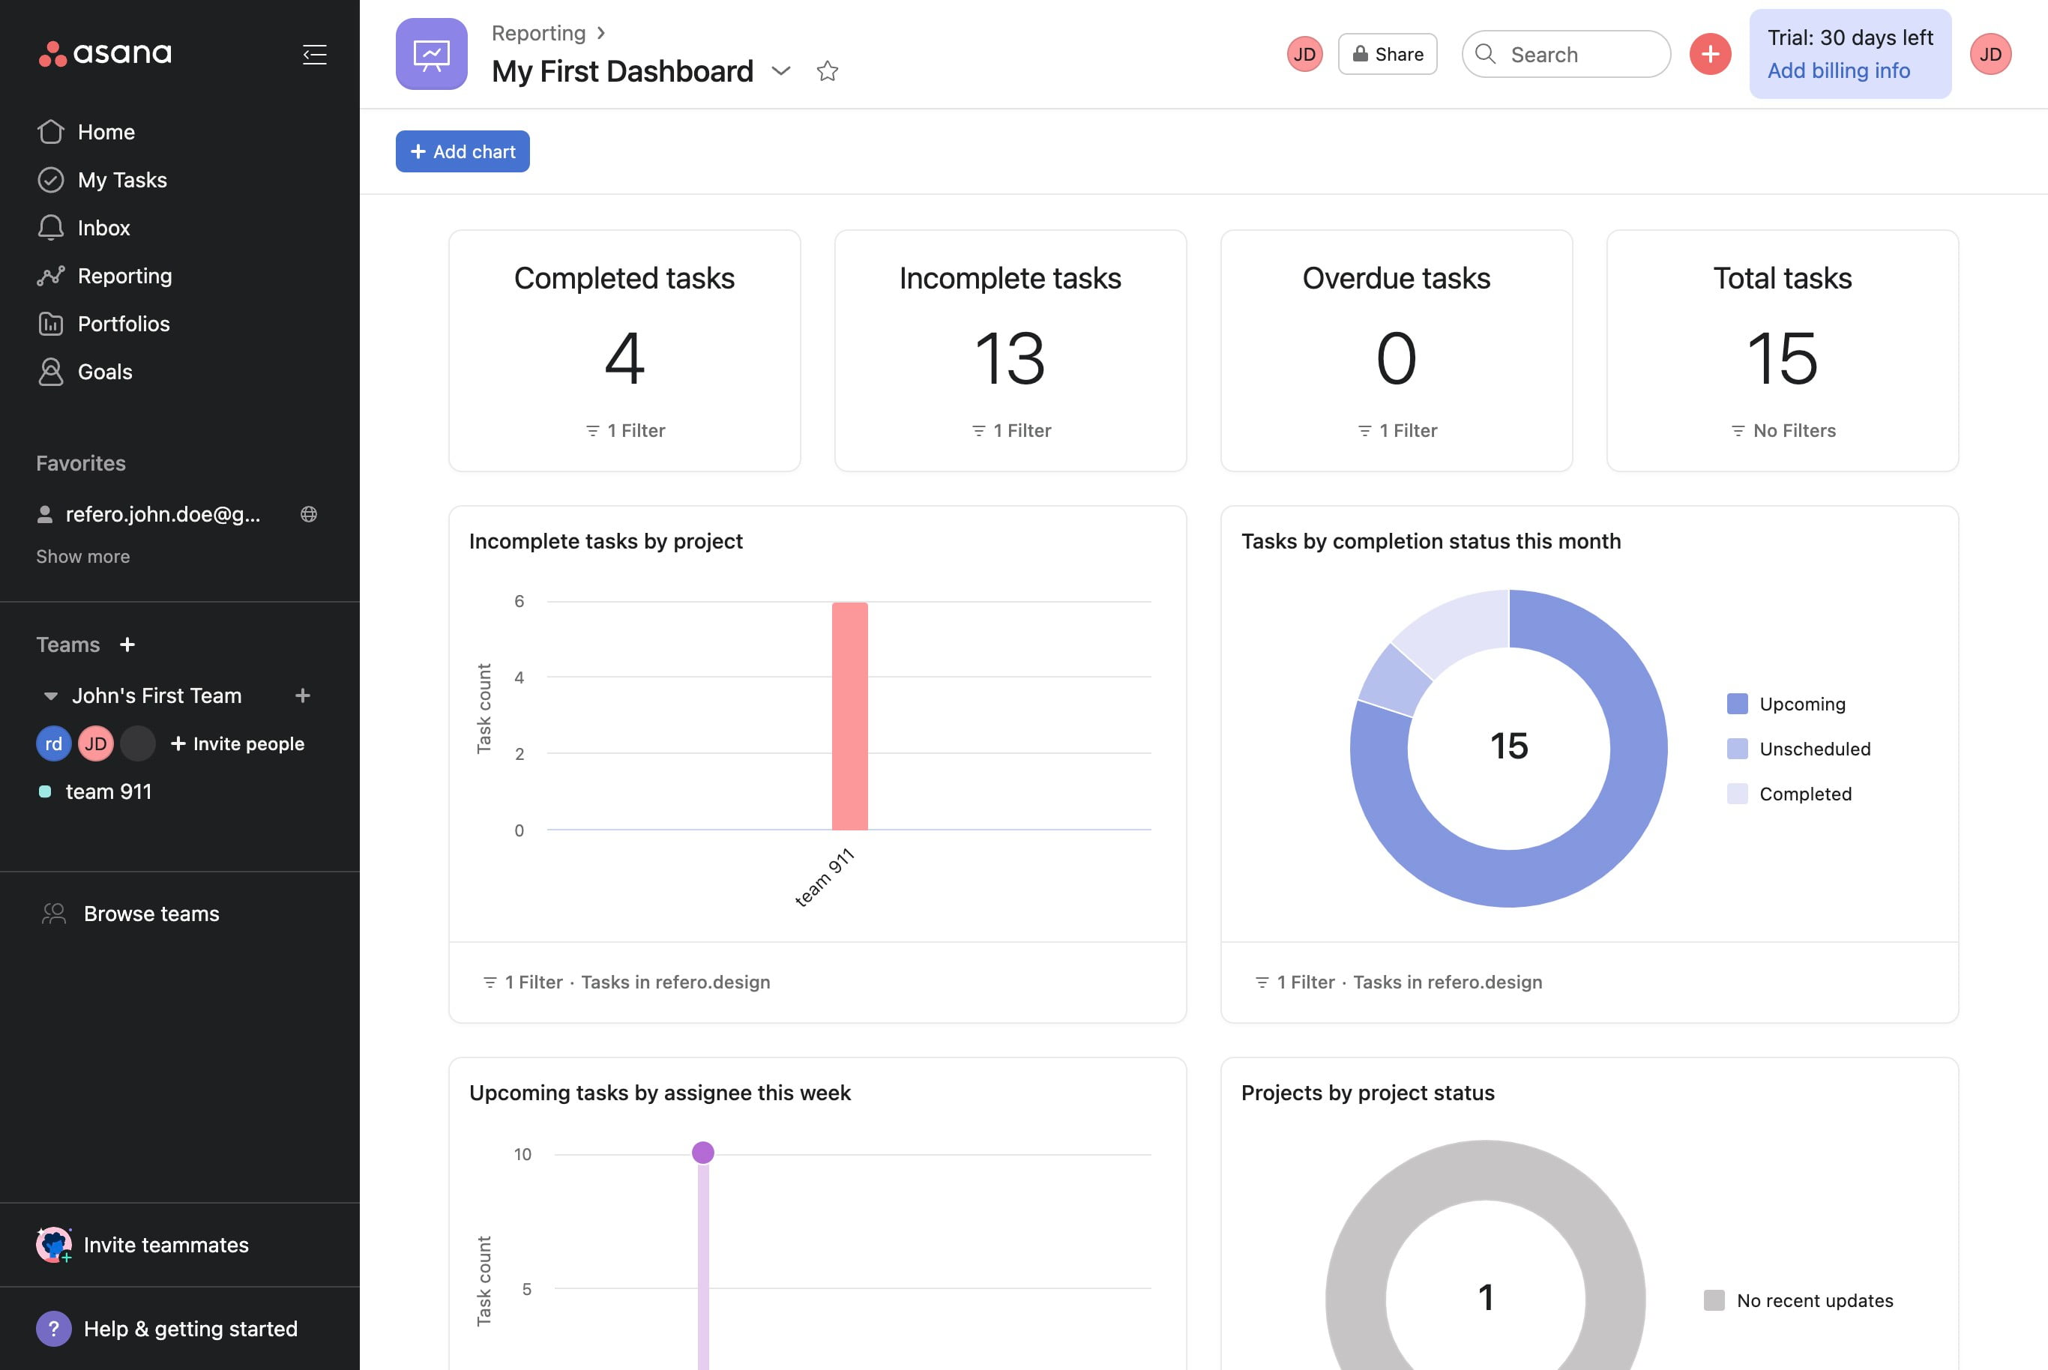The width and height of the screenshot is (2048, 1370).
Task: Collapse the sidebar with hamburger icon
Action: pyautogui.click(x=315, y=55)
